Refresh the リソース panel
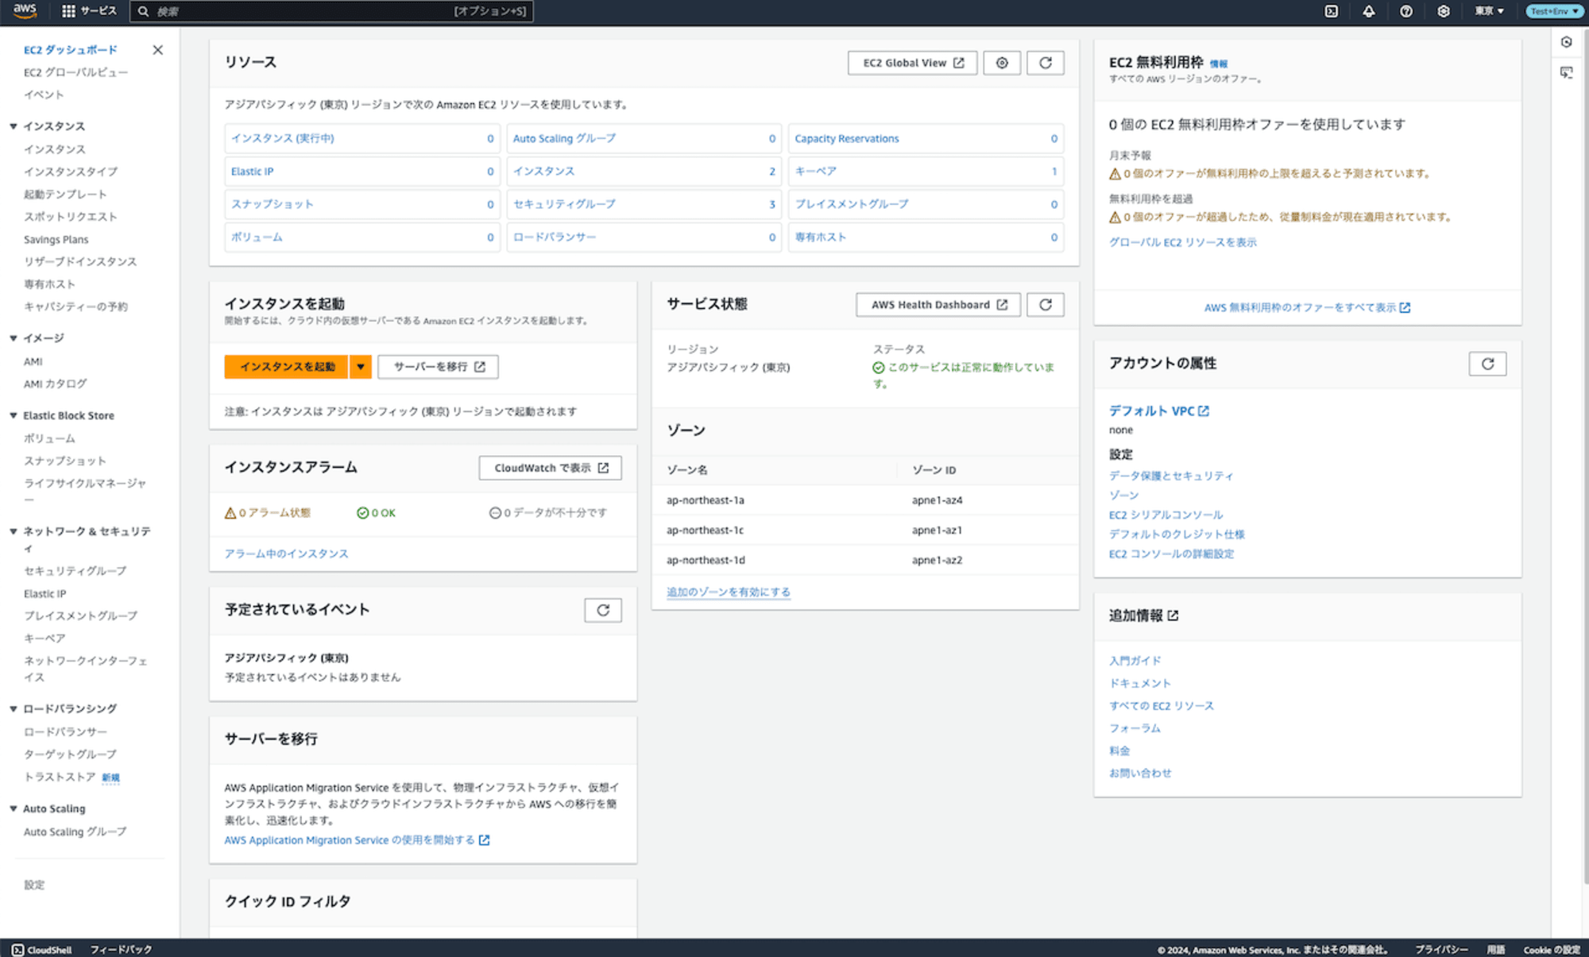1589x957 pixels. 1046,63
